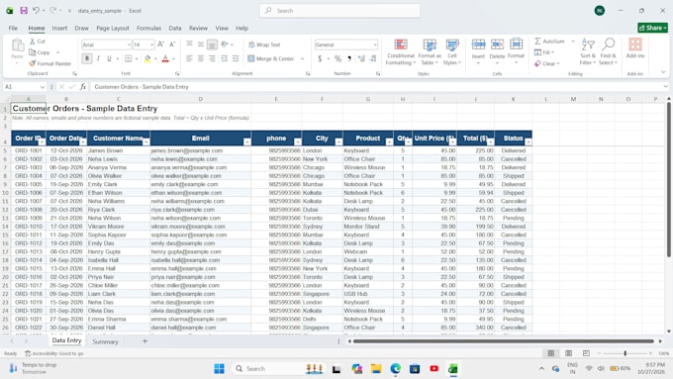Viewport: 673px width, 379px height.
Task: Toggle Merge & Center
Action: tap(272, 58)
